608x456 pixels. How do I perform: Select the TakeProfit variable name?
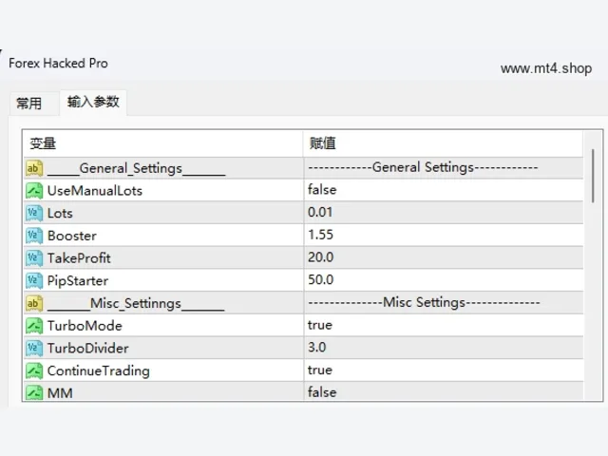point(79,258)
